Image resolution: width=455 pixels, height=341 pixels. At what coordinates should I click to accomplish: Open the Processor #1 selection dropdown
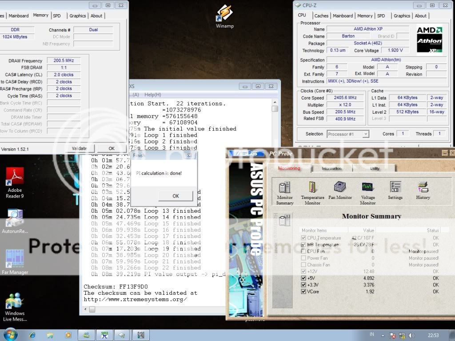tap(348, 134)
